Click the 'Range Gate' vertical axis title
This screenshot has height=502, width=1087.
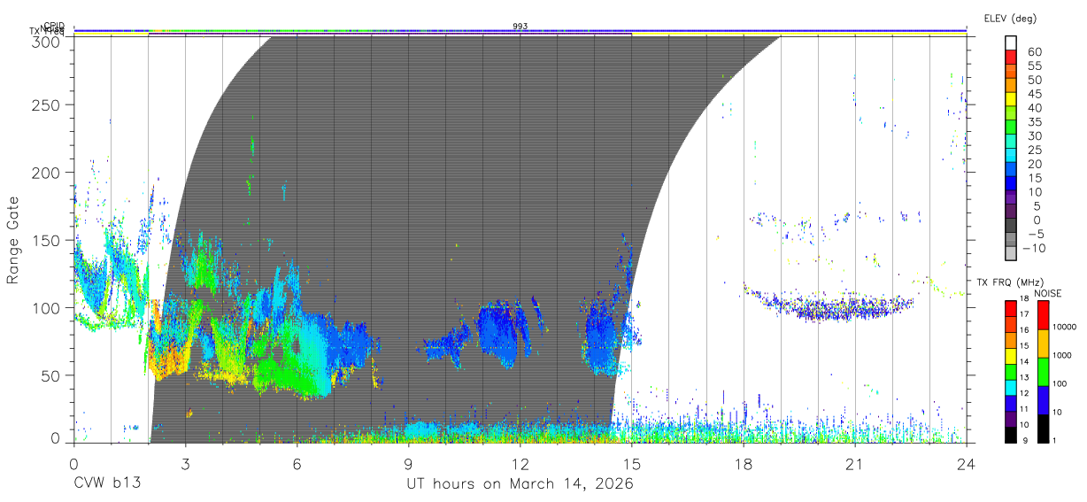pyautogui.click(x=13, y=240)
